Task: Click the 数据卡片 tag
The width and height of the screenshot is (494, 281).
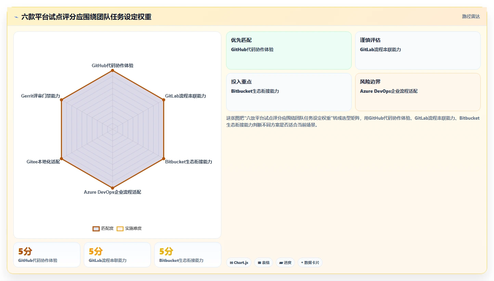Action: pos(310,263)
